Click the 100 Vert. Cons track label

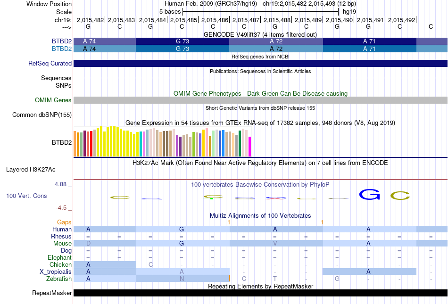point(26,196)
